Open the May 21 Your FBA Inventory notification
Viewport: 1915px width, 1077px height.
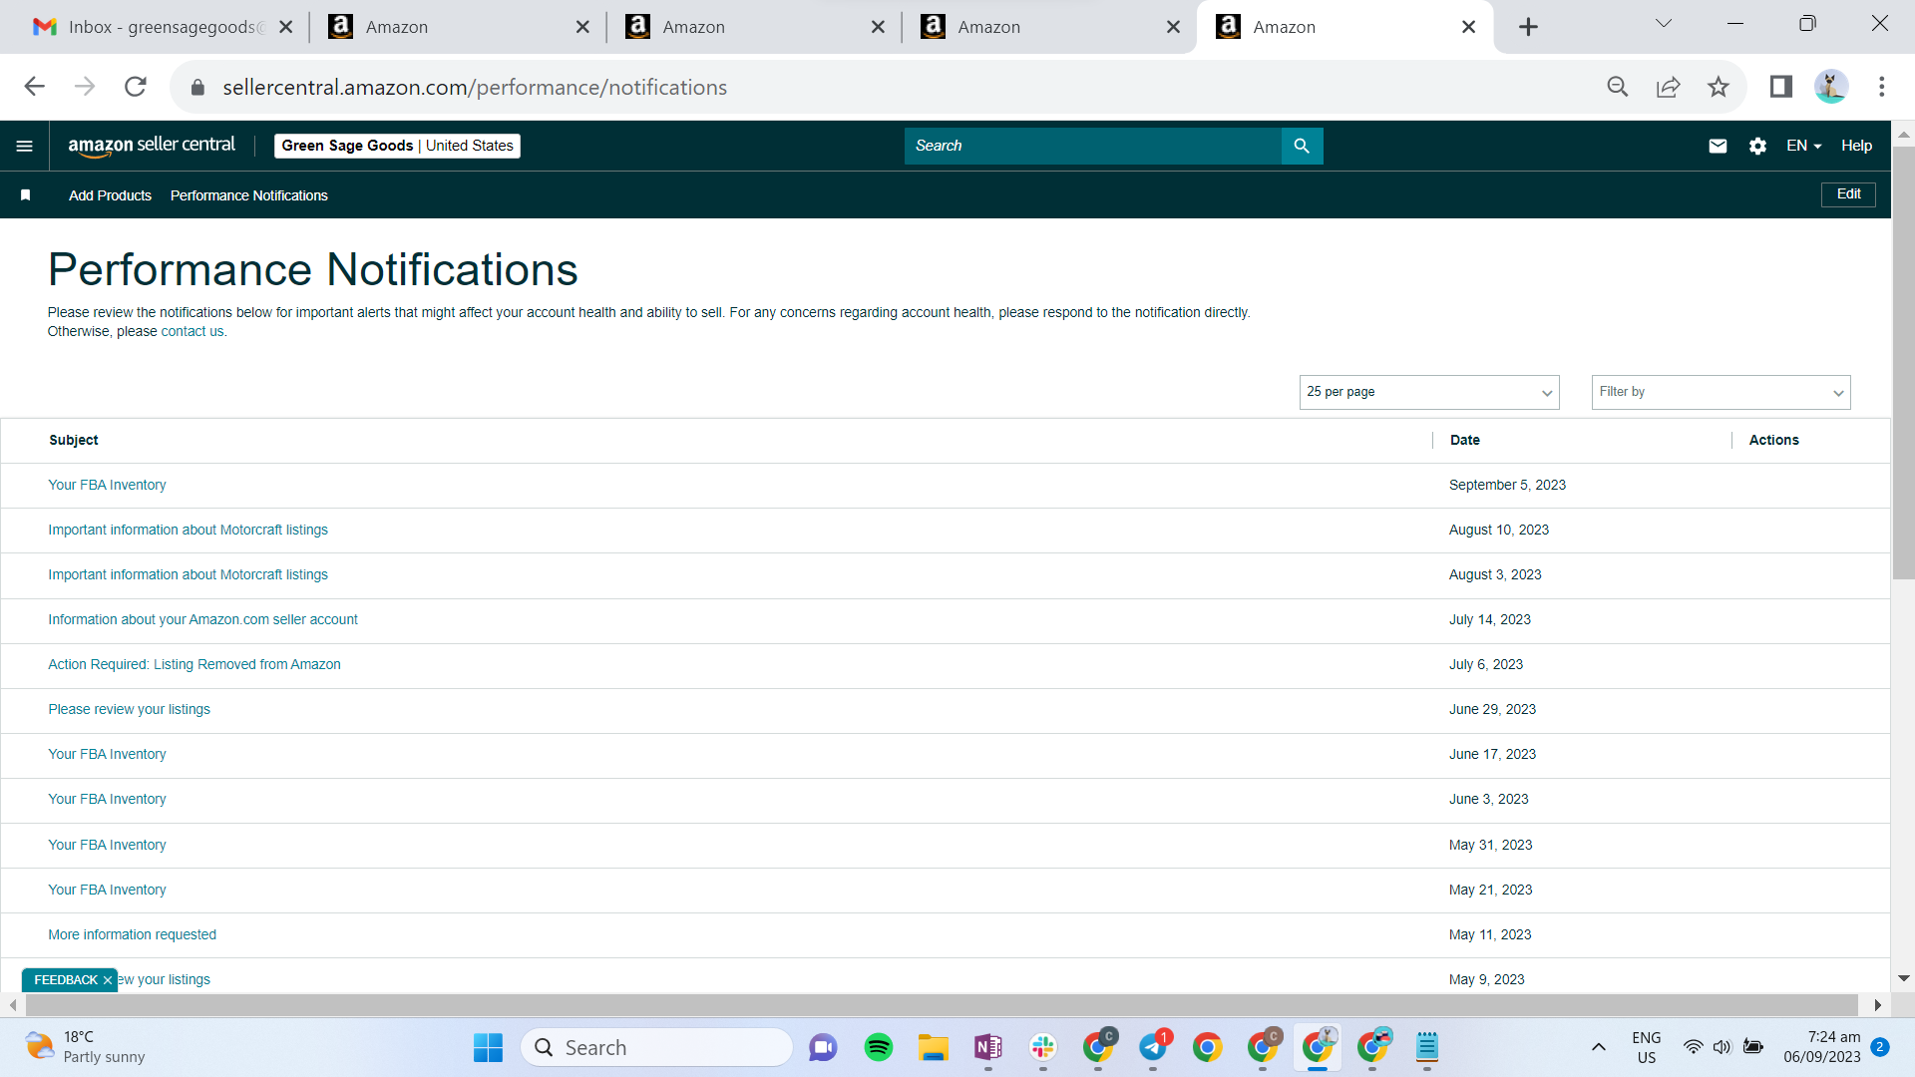tap(107, 891)
